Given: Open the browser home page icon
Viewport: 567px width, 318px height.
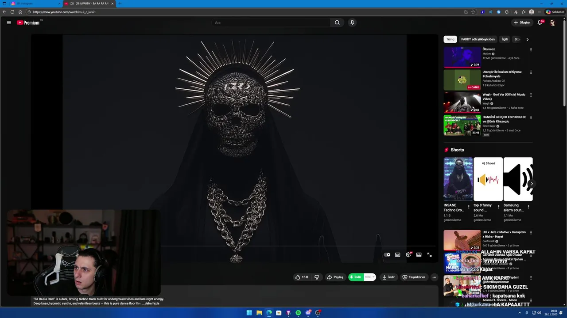Looking at the screenshot, I should (x=20, y=12).
